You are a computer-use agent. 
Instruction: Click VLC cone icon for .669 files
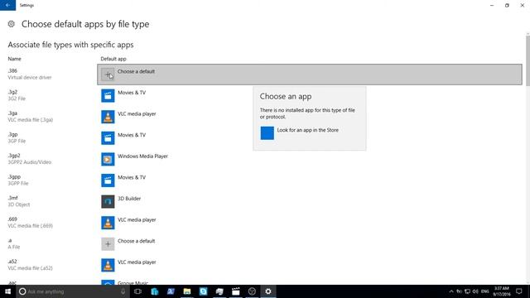tap(108, 223)
